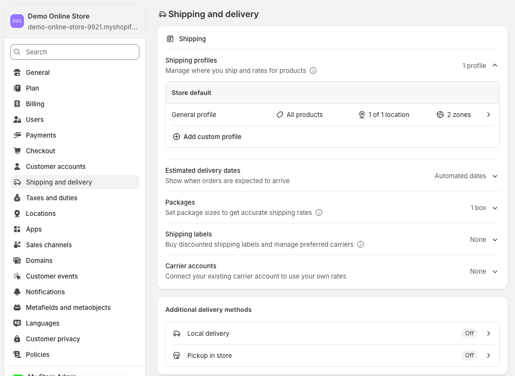Open General profile via right chevron
Screen dimensions: 515x376
point(489,115)
